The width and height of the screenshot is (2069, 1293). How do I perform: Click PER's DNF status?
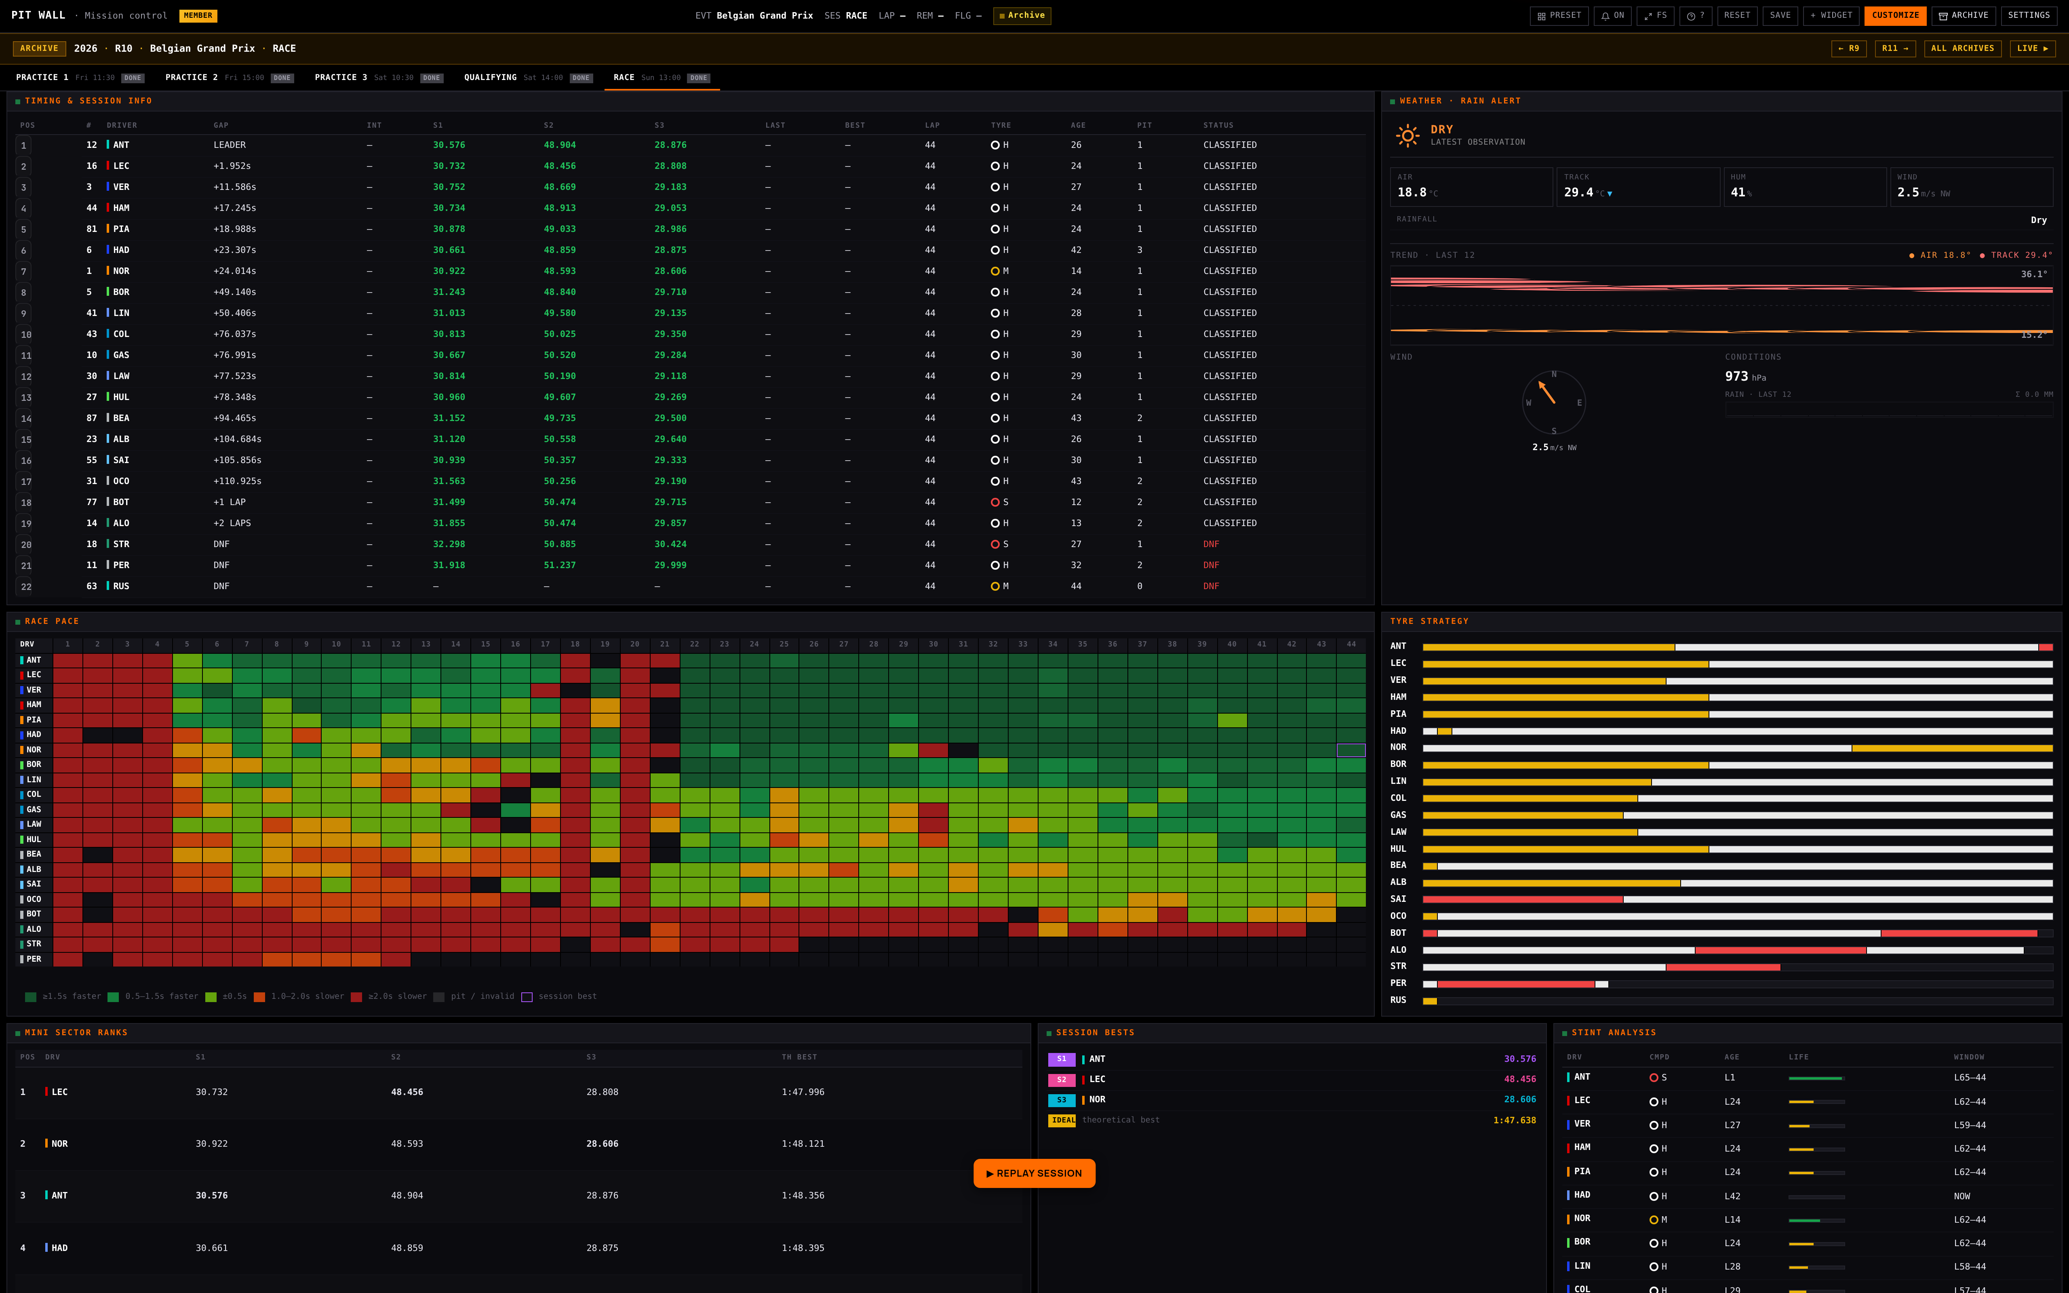click(1211, 565)
